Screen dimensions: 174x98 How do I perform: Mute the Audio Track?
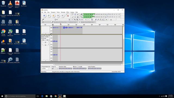tap(43, 40)
